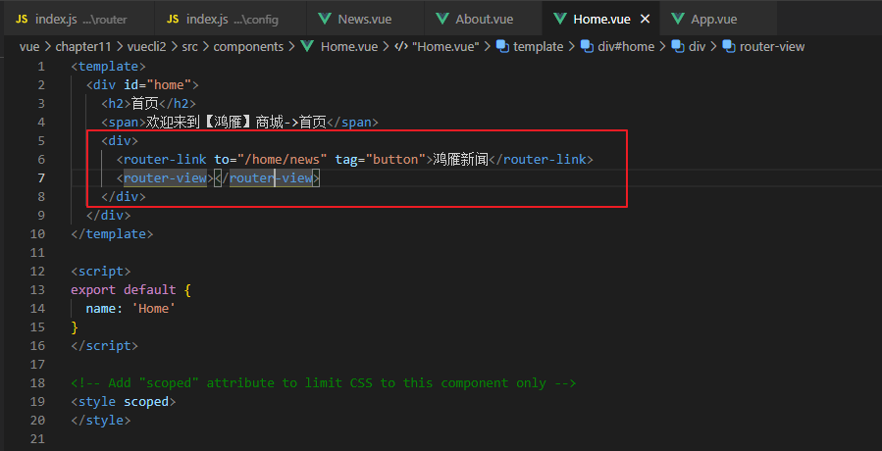Click opening router-view tag on line 7

pos(166,178)
